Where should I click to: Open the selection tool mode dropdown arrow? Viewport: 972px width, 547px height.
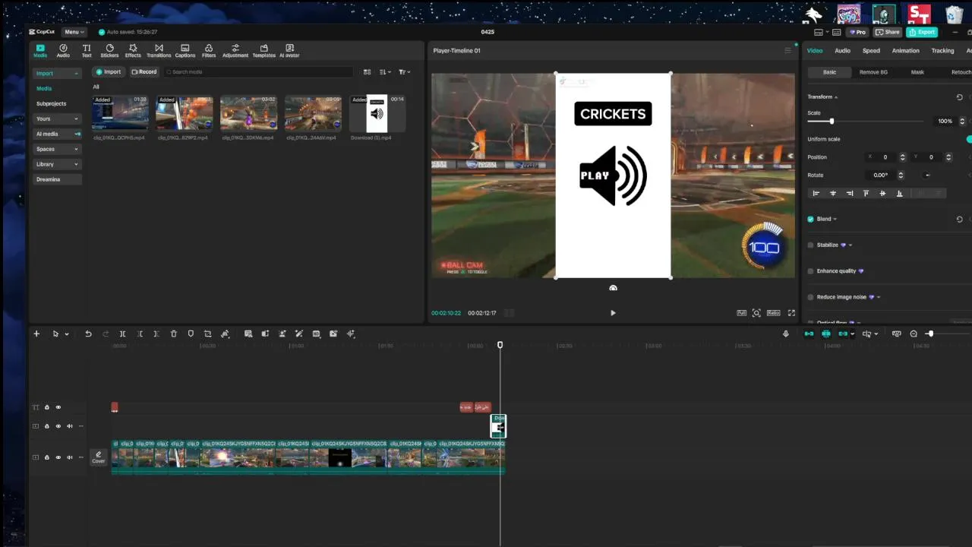point(67,334)
